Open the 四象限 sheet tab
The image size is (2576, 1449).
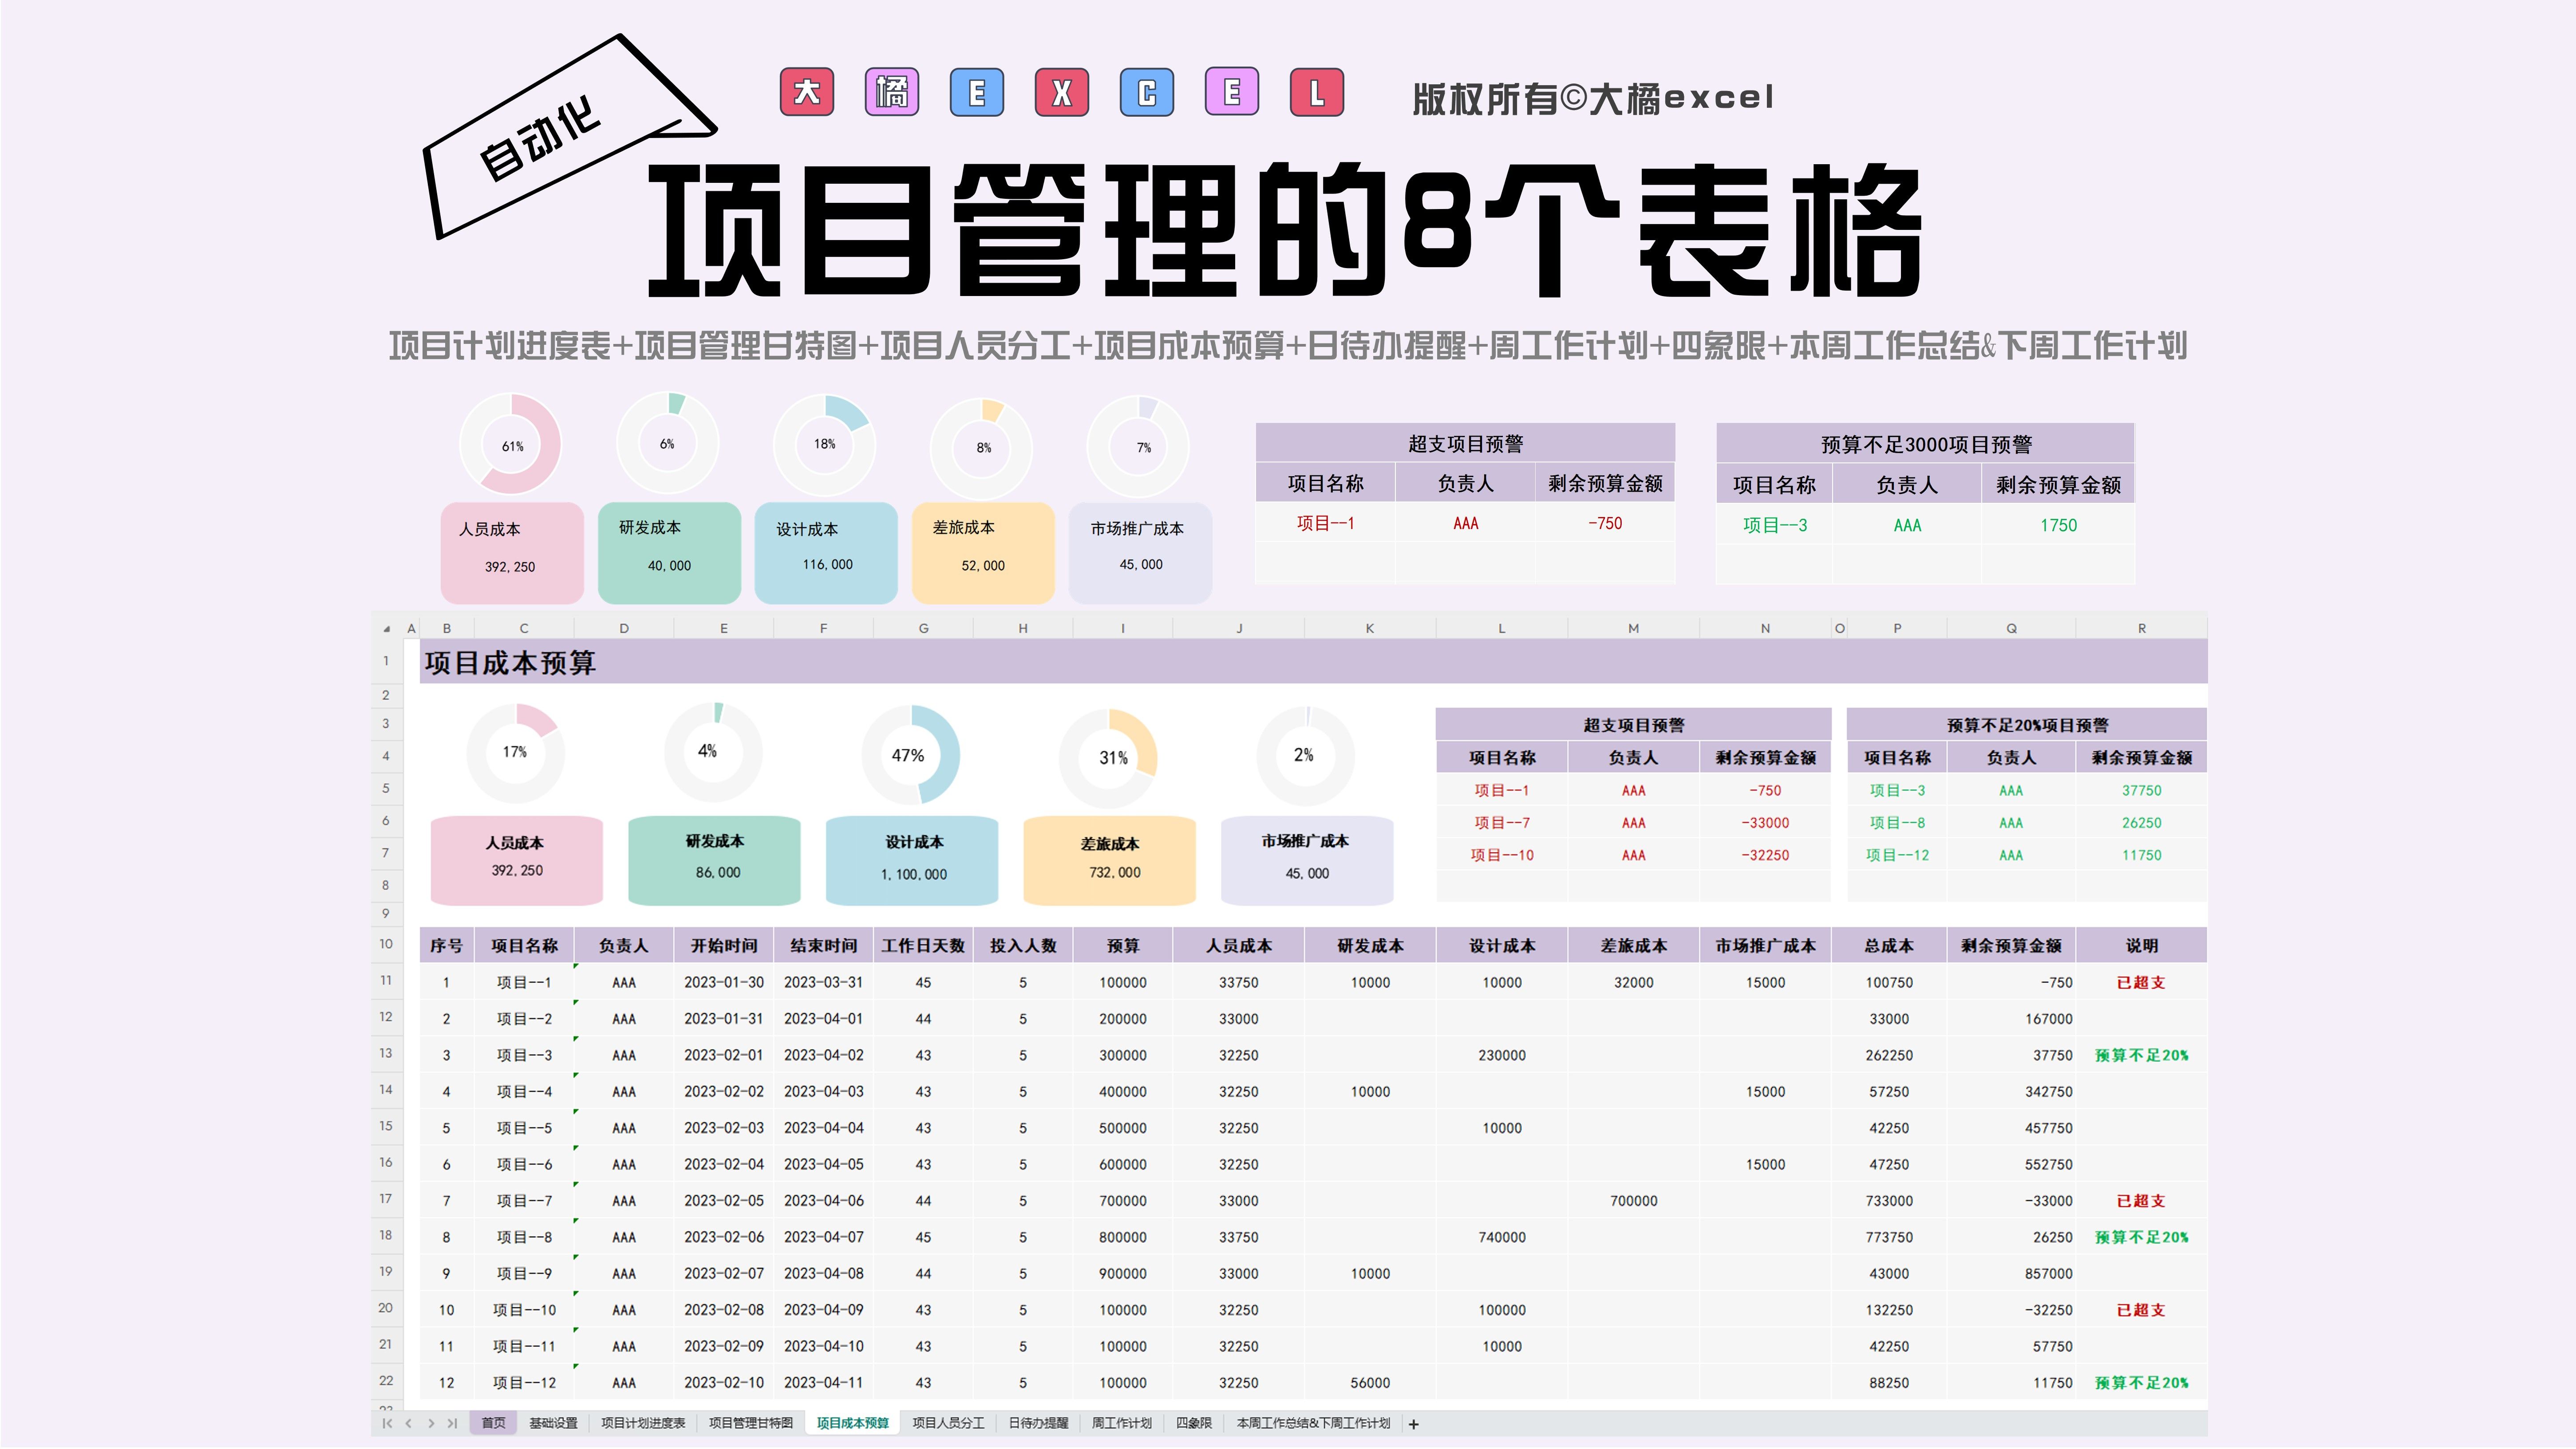click(1193, 1423)
